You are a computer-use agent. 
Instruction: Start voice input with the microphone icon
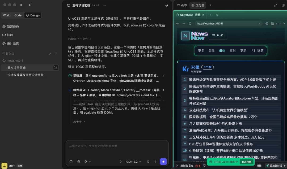[148, 162]
